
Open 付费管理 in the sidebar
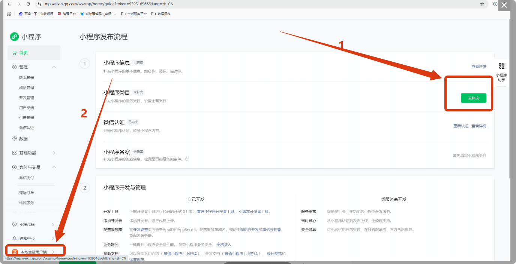pyautogui.click(x=27, y=118)
